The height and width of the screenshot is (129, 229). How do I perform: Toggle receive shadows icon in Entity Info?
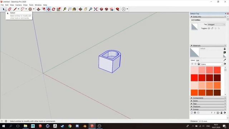(x=215, y=28)
